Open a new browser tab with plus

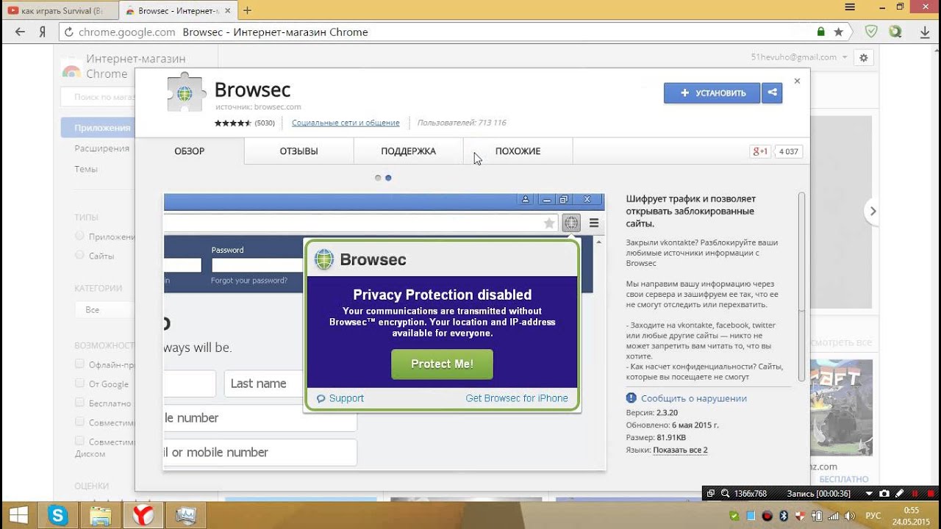point(247,10)
